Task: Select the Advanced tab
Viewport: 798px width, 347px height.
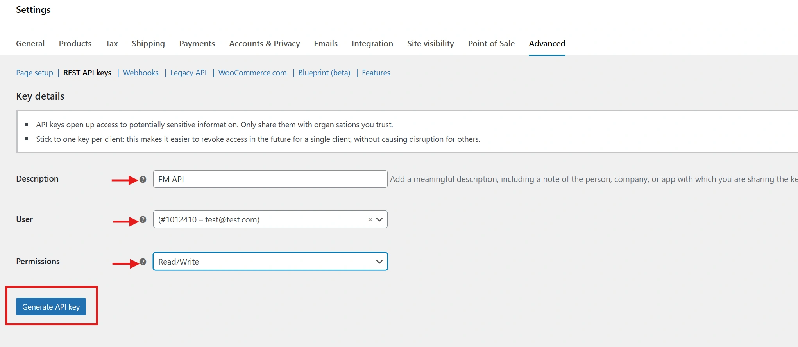Action: click(x=547, y=44)
